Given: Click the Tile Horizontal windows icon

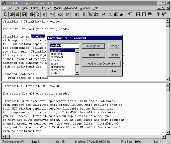Looking at the screenshot, I should 138,14.
